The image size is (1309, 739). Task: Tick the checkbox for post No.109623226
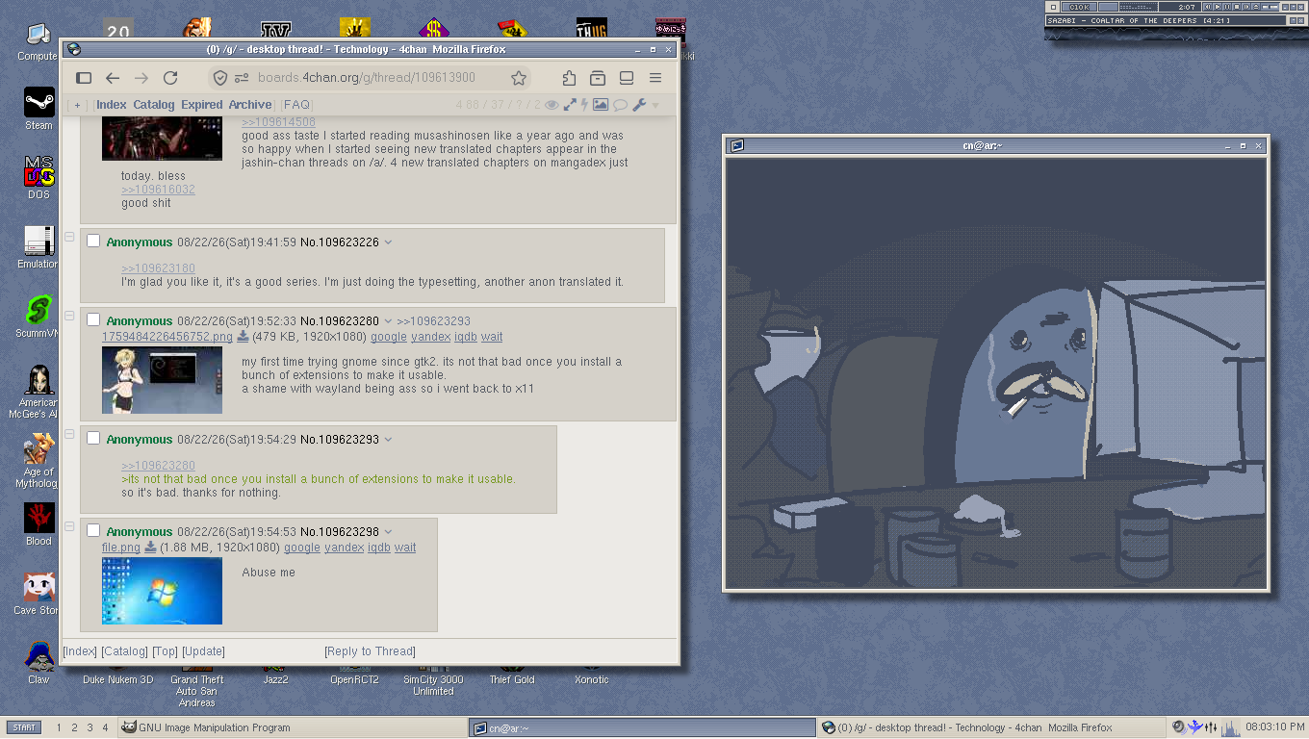(x=93, y=242)
